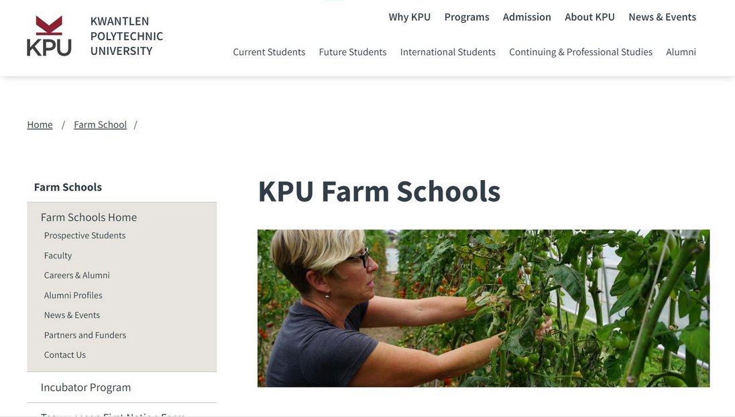735x417 pixels.
Task: Select Admission in top navigation
Action: [x=527, y=17]
